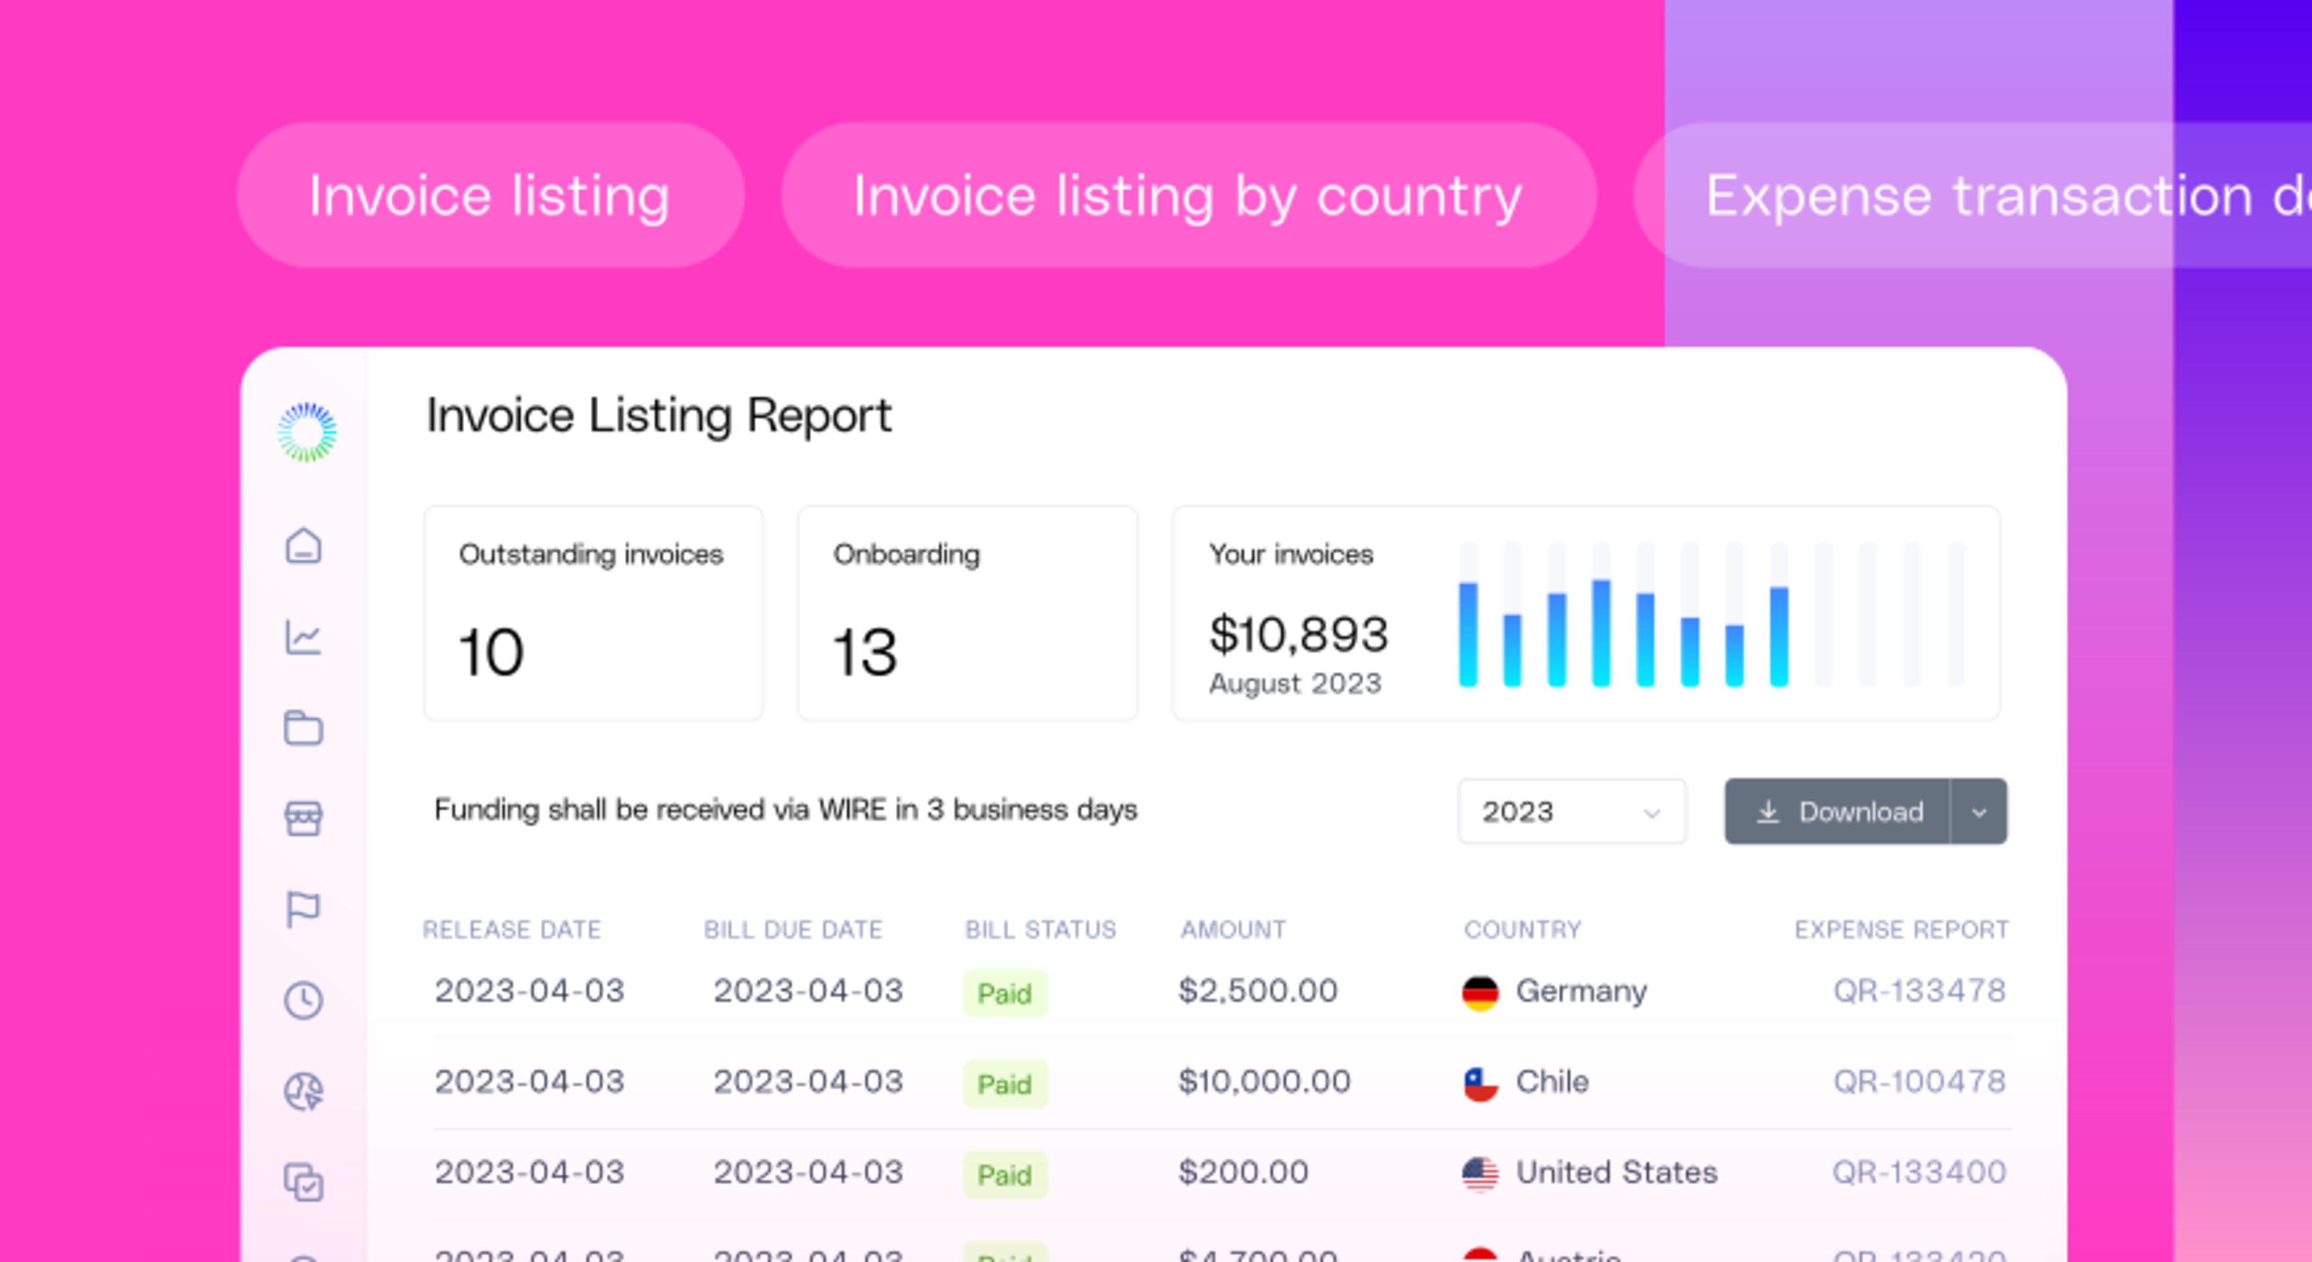
Task: Click the circular app logo
Action: click(x=307, y=432)
